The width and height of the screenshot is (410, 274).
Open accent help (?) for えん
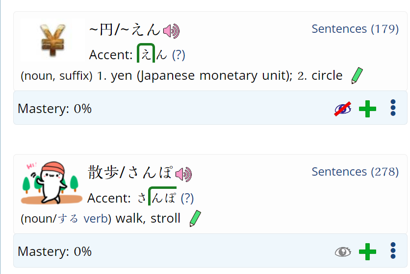(x=179, y=55)
